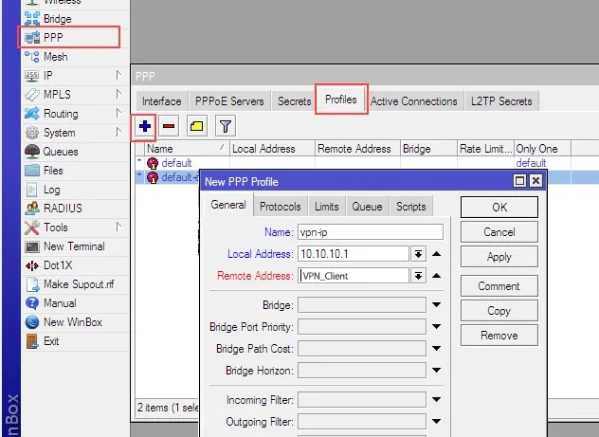Viewport: 599px width, 437px height.
Task: Open Queues from the sidebar
Action: point(61,152)
